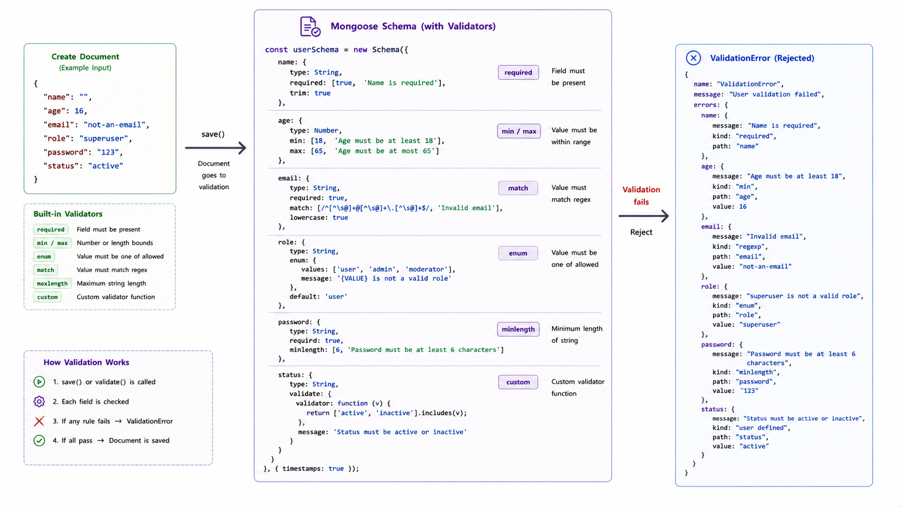Click the return ['active', 'inactive'].includes(v) line

pyautogui.click(x=386, y=413)
